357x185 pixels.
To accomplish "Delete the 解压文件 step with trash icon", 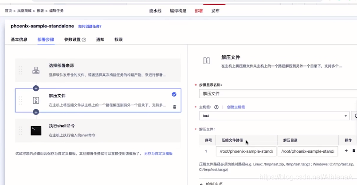I will pyautogui.click(x=174, y=107).
